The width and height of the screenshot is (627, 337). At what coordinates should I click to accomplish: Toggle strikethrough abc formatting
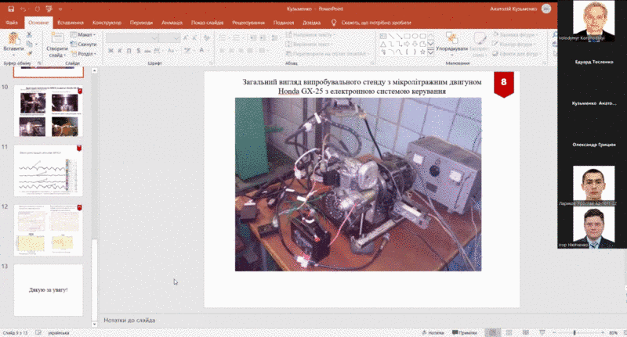coord(147,51)
